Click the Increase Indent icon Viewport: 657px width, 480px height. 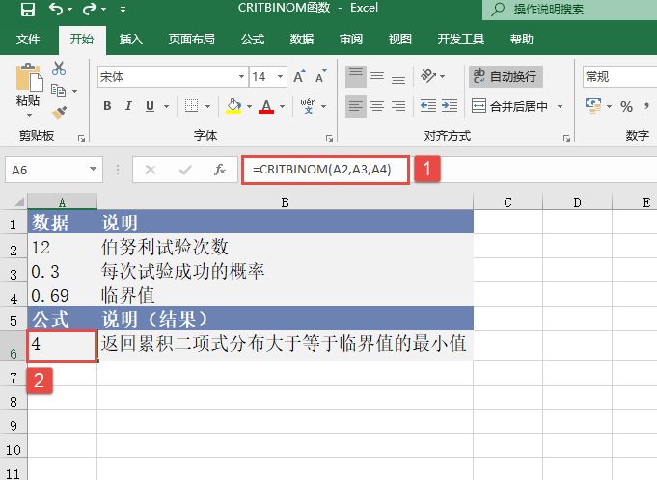click(450, 106)
